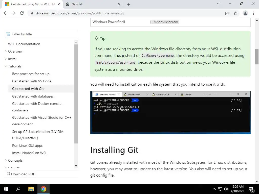The height and width of the screenshot is (194, 259).
Task: Reload the current page
Action: 22,13
